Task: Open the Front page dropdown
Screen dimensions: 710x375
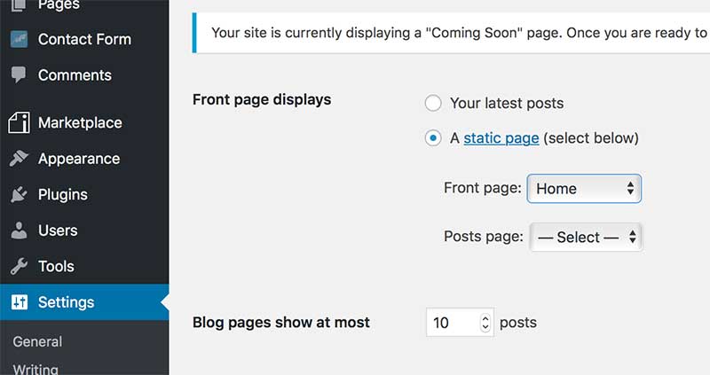Action: click(x=584, y=188)
